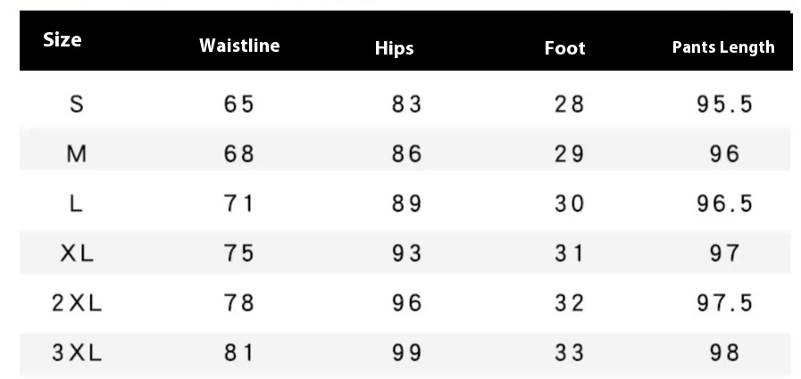The height and width of the screenshot is (379, 801).
Task: Select the 2XL size row label
Action: pyautogui.click(x=77, y=304)
